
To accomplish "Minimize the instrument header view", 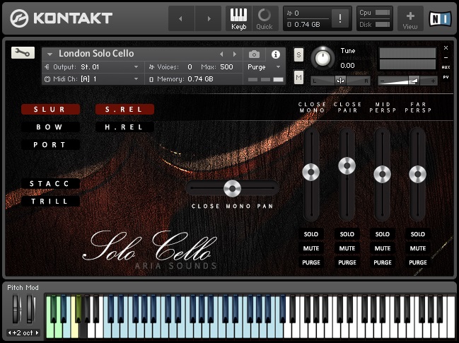I will click(446, 58).
